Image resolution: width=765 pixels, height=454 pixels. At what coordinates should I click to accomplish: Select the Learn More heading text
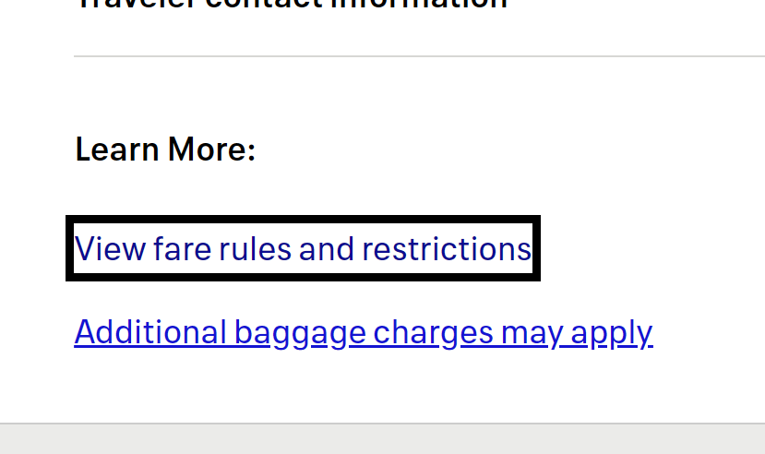165,149
